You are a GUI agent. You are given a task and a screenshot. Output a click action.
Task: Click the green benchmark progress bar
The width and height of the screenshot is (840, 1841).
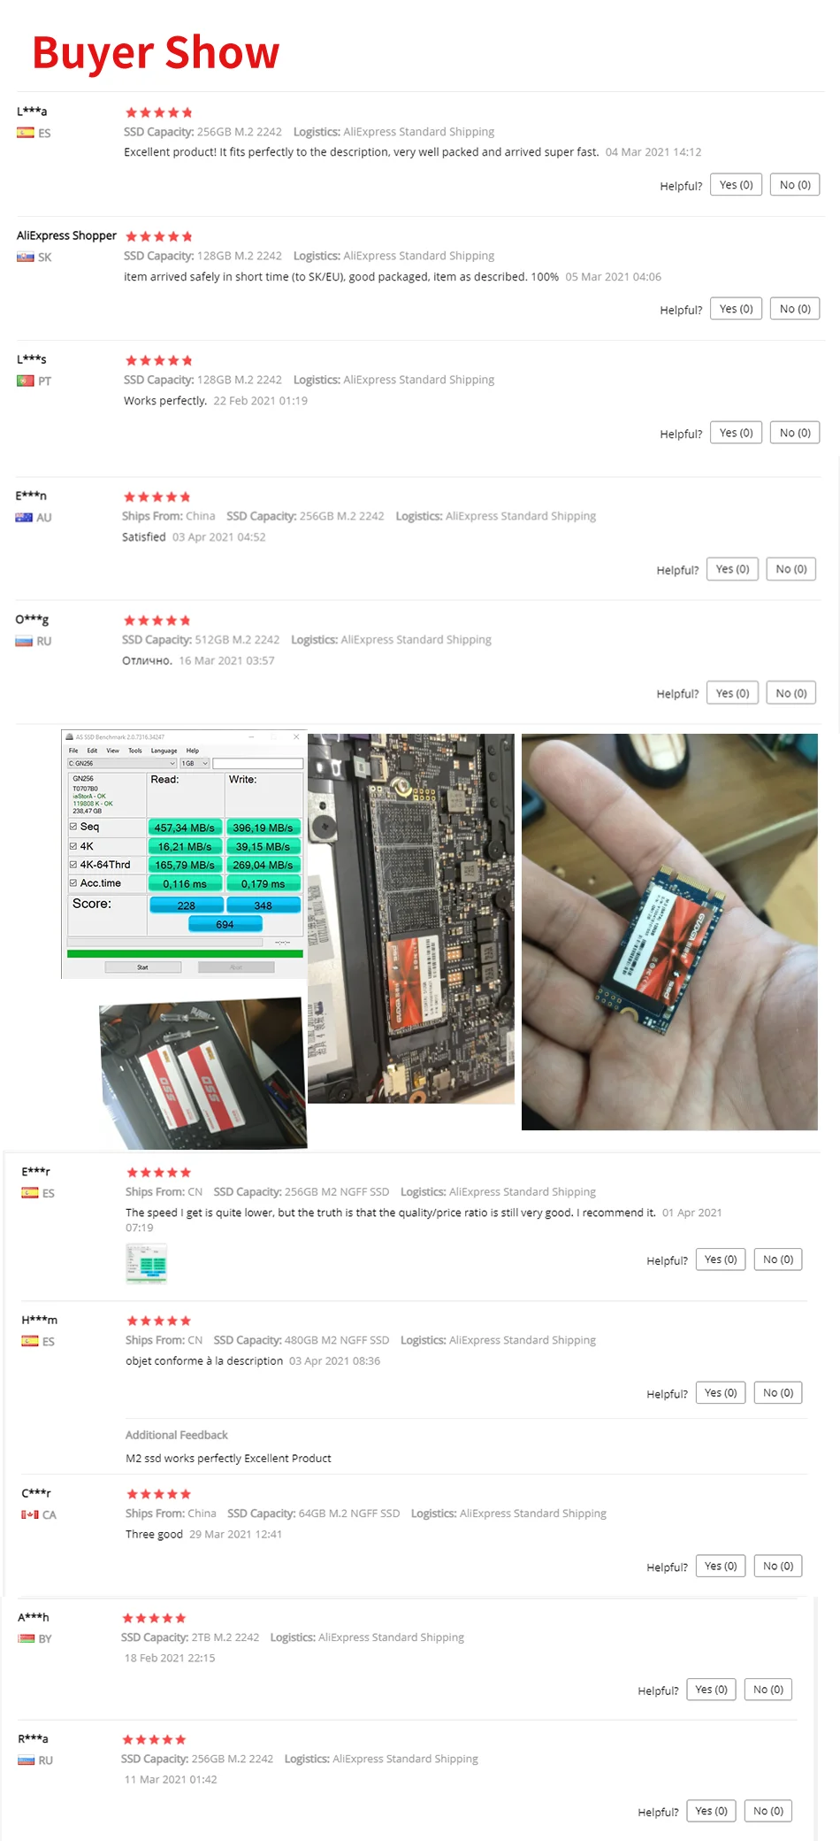[185, 954]
